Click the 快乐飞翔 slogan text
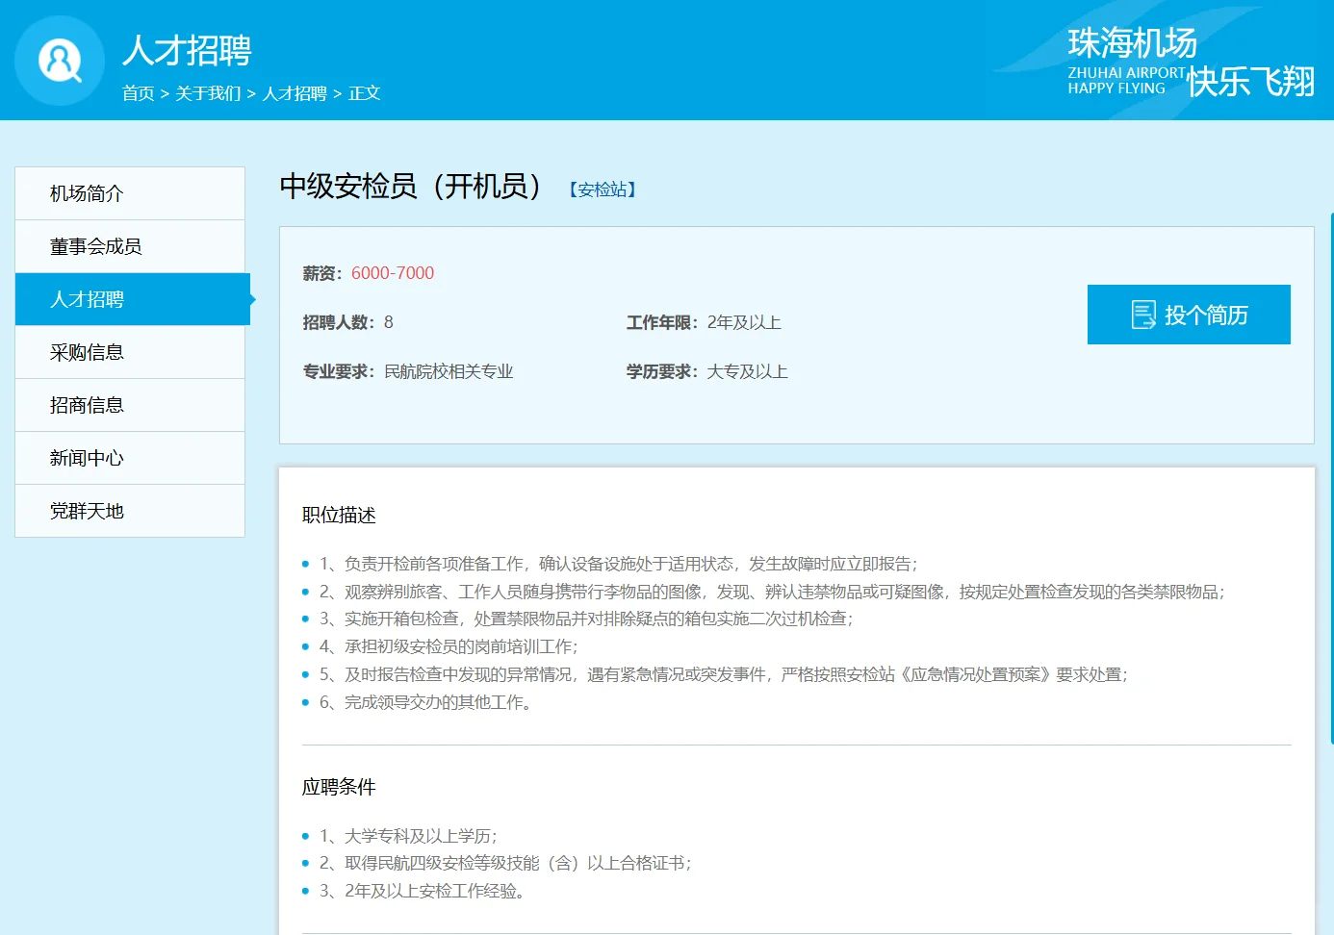The height and width of the screenshot is (935, 1334). (x=1251, y=82)
